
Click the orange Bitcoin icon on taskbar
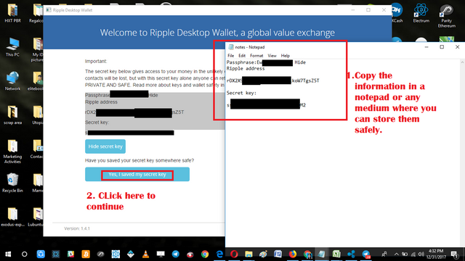point(86,254)
